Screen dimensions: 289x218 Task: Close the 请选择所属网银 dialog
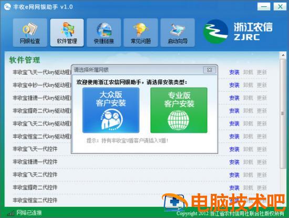(x=209, y=70)
